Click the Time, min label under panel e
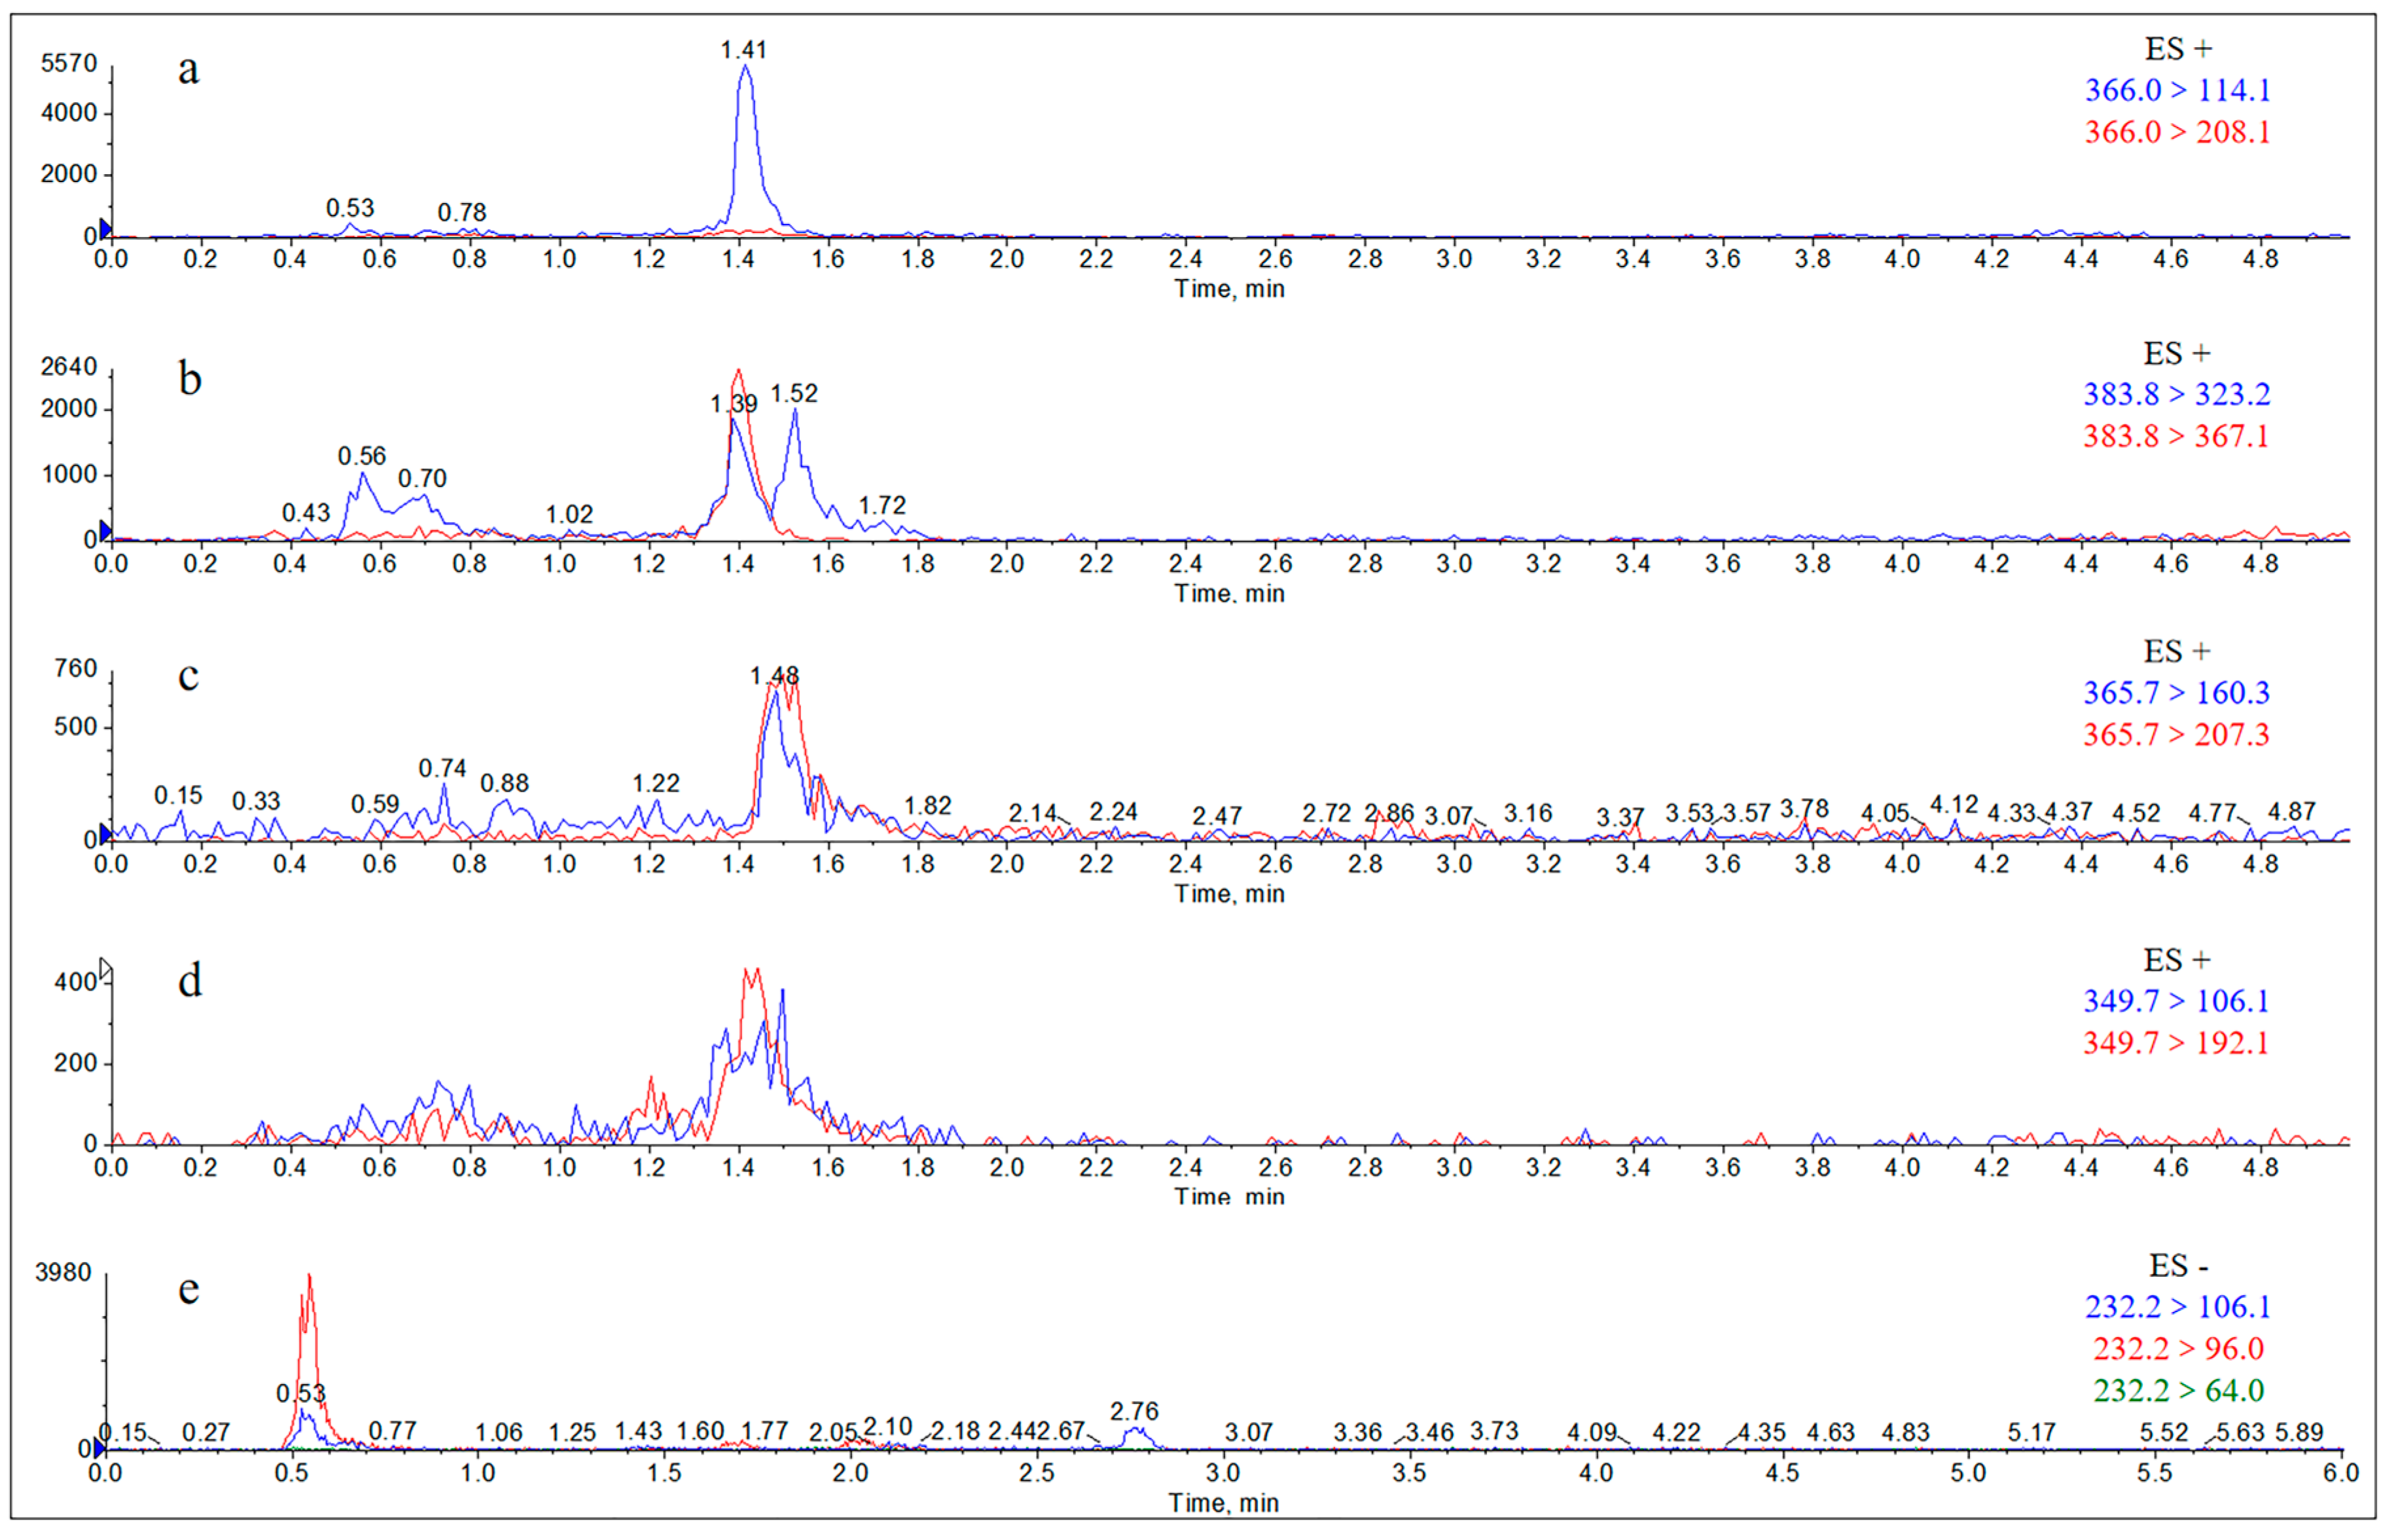 pos(1224,1503)
